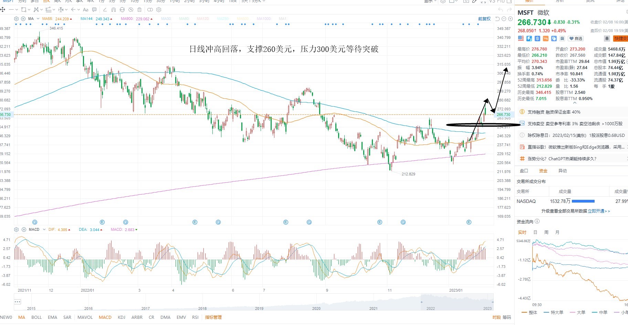Switch to the RSI indicator tab
628x325 pixels.
pyautogui.click(x=195, y=317)
